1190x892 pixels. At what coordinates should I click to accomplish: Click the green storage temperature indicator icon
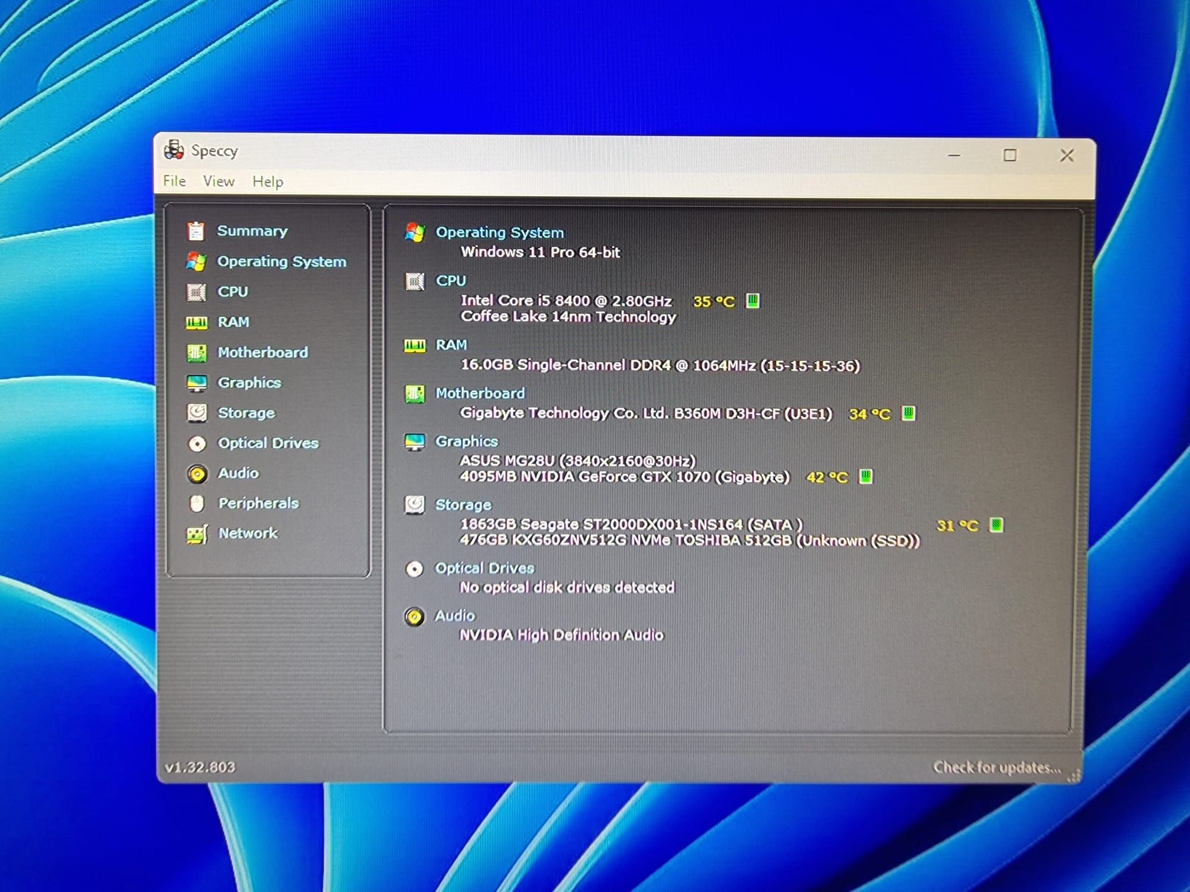[x=996, y=524]
